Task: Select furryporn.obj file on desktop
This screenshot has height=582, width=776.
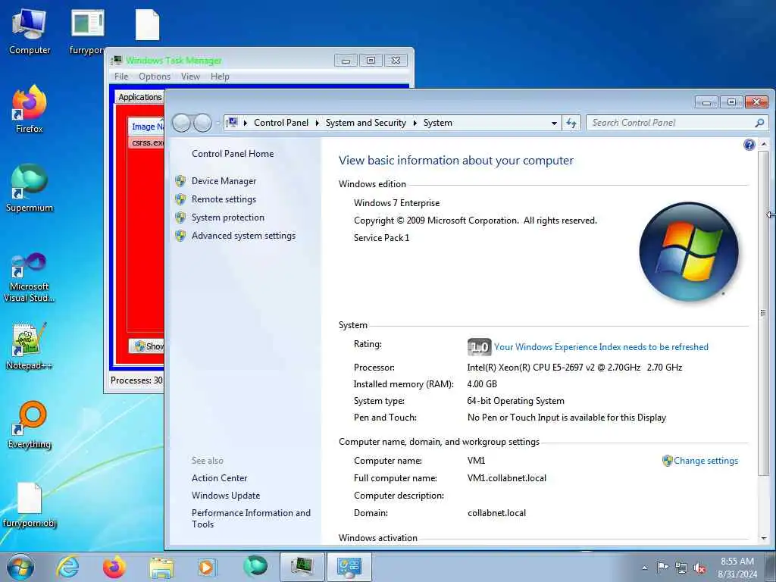Action: (30, 505)
